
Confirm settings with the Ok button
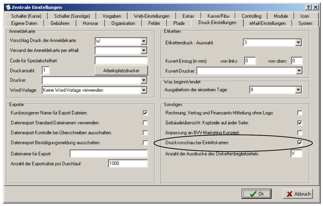[x=257, y=194]
